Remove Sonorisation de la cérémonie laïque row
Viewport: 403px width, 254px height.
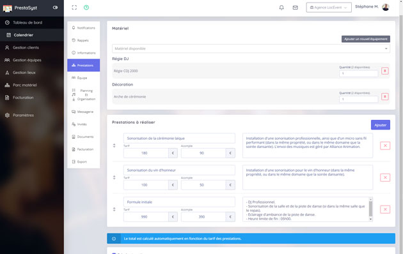click(x=385, y=146)
